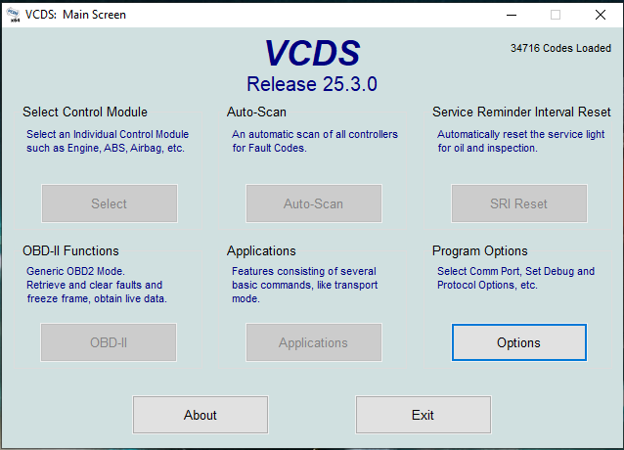Click the large VCDS logo heading

point(312,53)
